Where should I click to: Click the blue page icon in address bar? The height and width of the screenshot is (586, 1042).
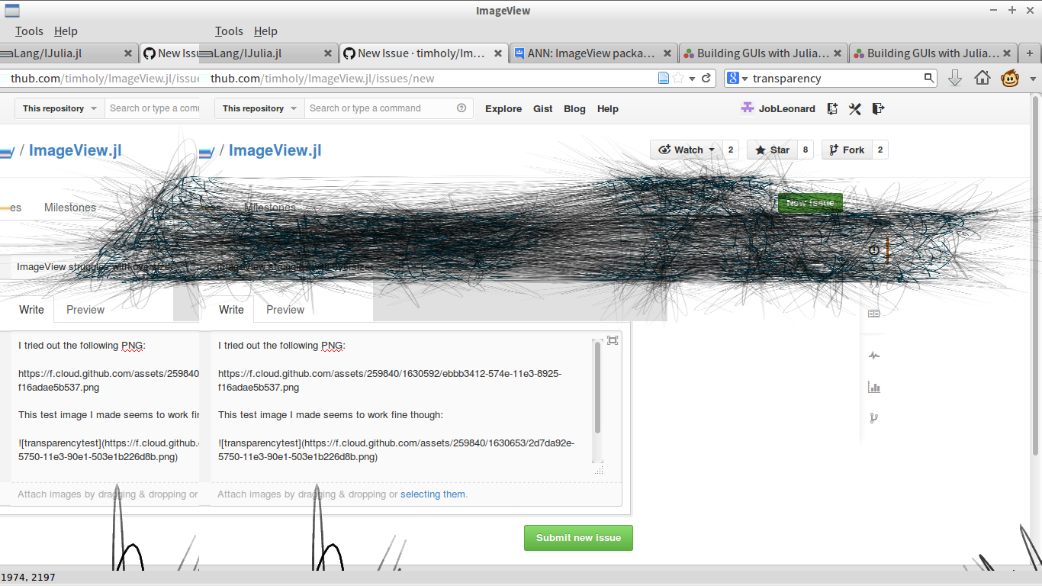(664, 78)
